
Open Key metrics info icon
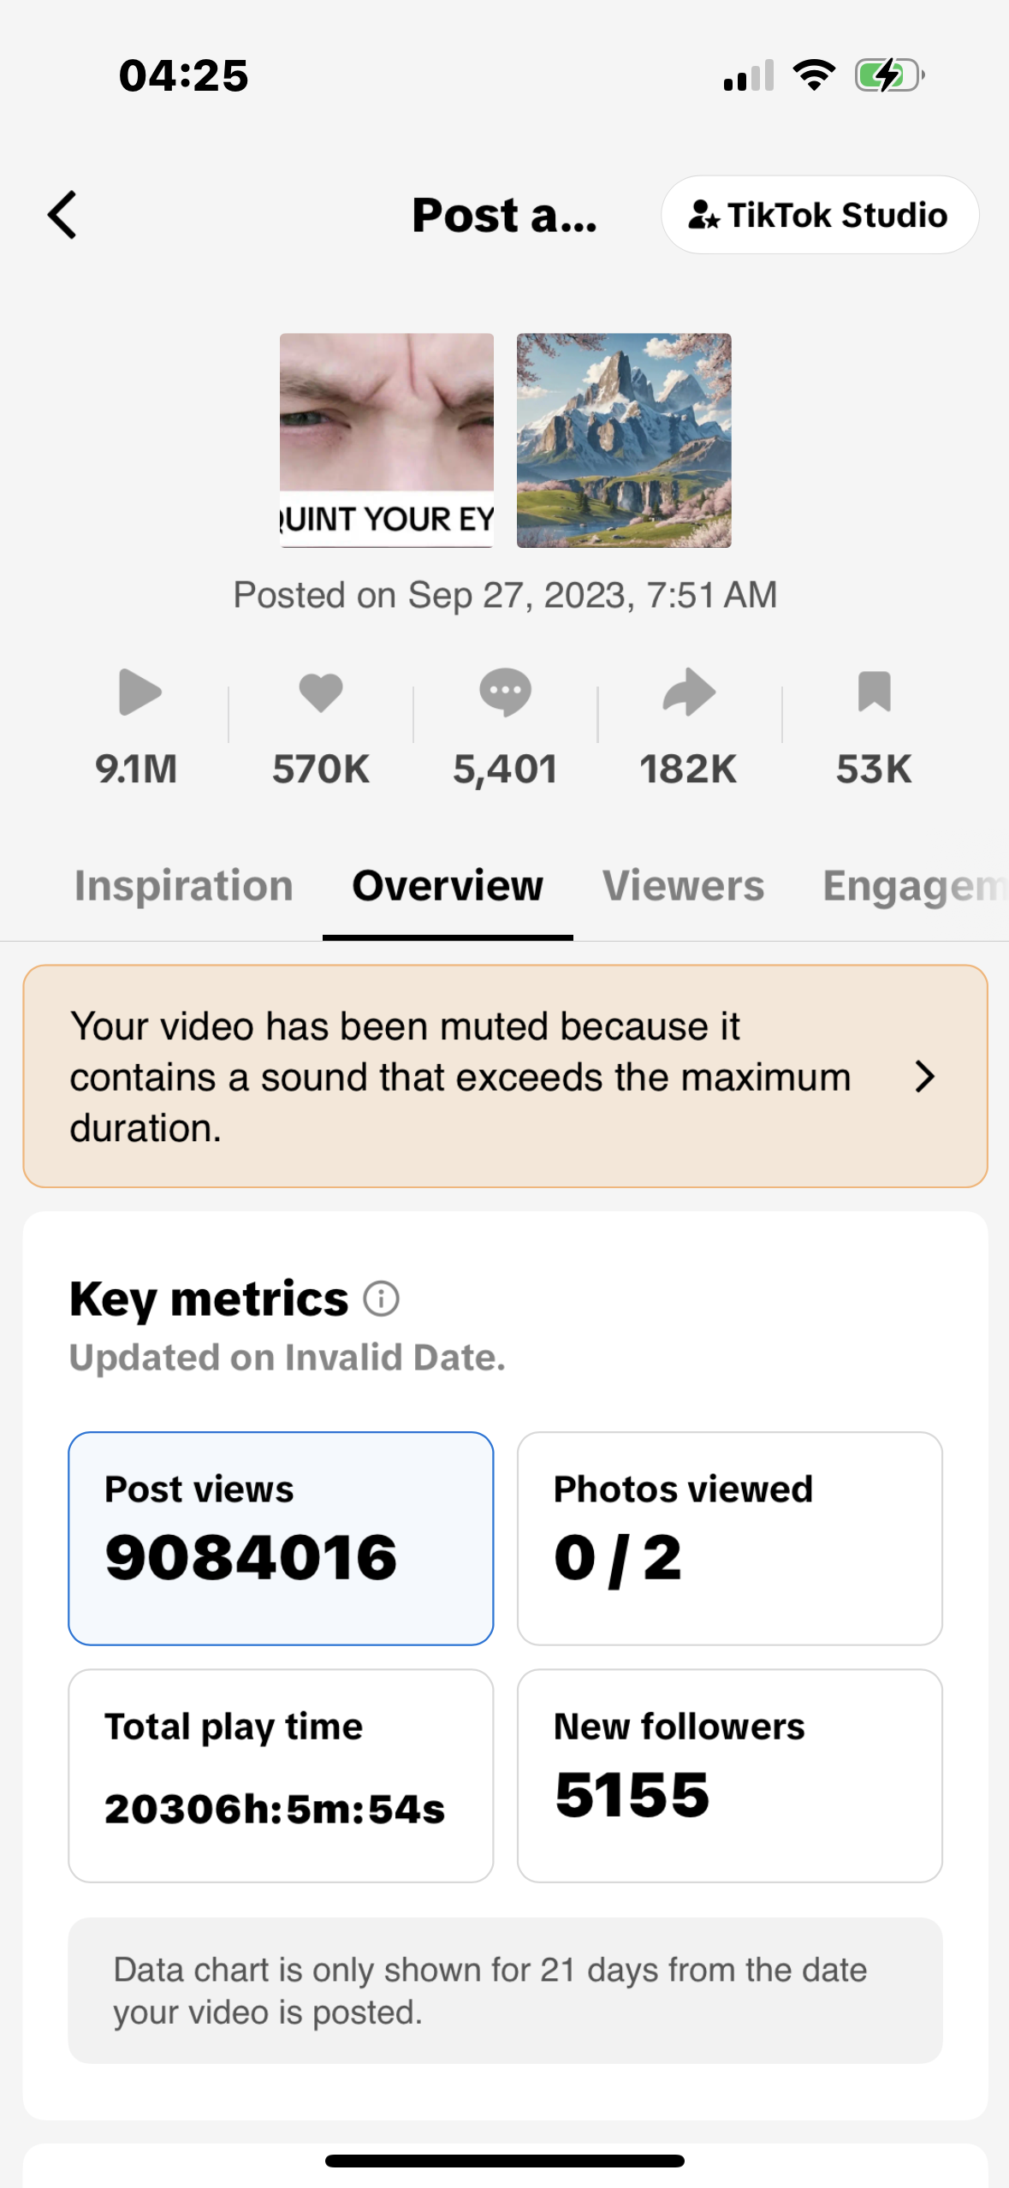click(x=381, y=1299)
